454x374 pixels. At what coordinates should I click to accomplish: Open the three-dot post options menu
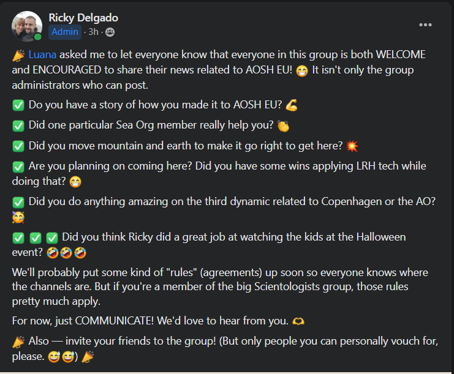point(425,25)
